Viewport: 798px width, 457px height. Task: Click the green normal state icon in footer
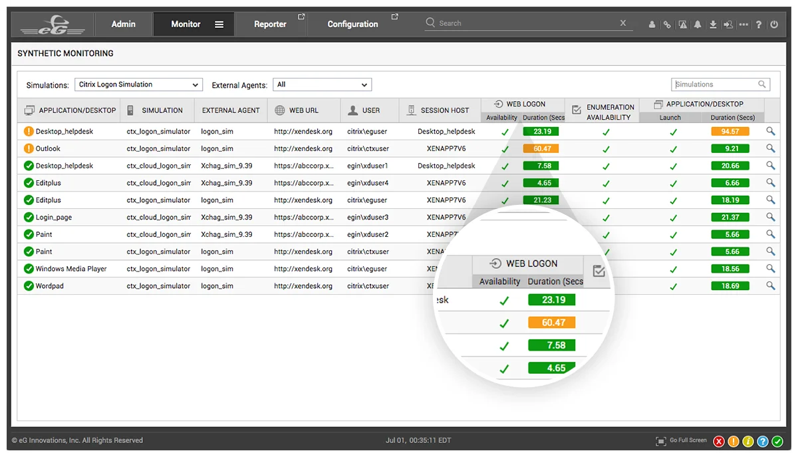pyautogui.click(x=777, y=442)
